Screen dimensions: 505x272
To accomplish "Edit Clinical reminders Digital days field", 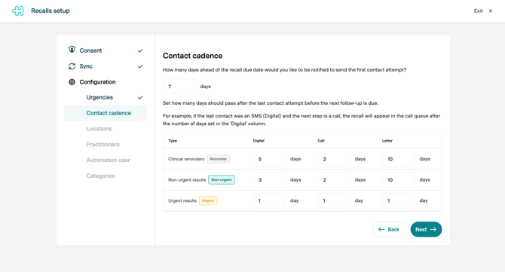I will click(x=269, y=159).
